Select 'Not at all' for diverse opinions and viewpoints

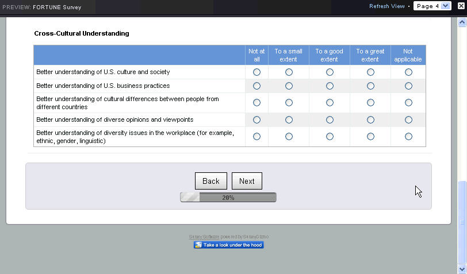click(257, 120)
